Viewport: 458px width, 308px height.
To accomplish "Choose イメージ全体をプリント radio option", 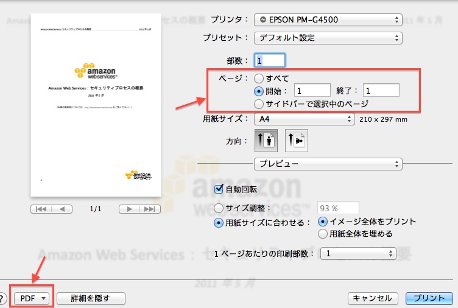I will 323,222.
